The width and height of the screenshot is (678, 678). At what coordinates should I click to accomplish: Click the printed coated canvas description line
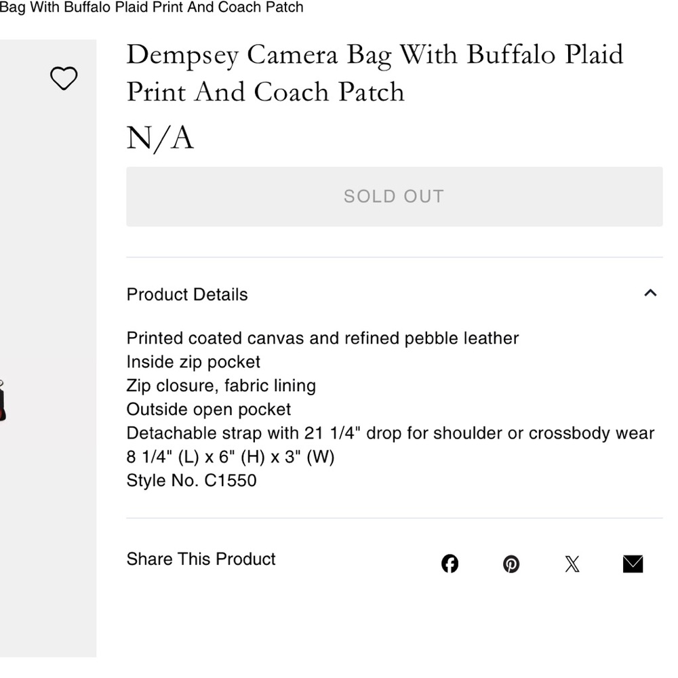click(x=322, y=338)
